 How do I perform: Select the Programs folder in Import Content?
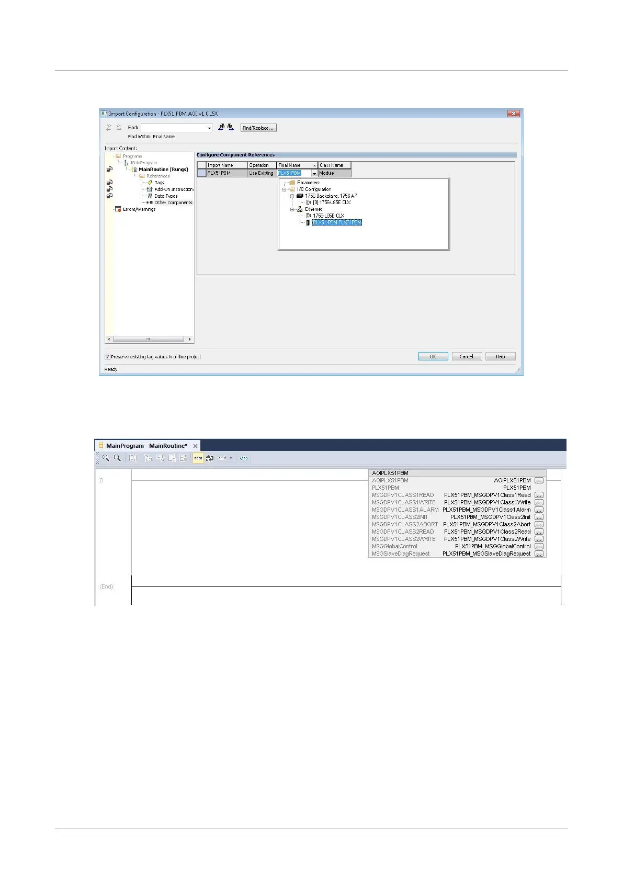pyautogui.click(x=132, y=156)
